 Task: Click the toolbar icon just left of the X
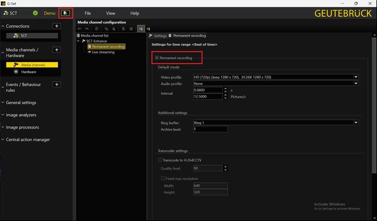point(124,29)
